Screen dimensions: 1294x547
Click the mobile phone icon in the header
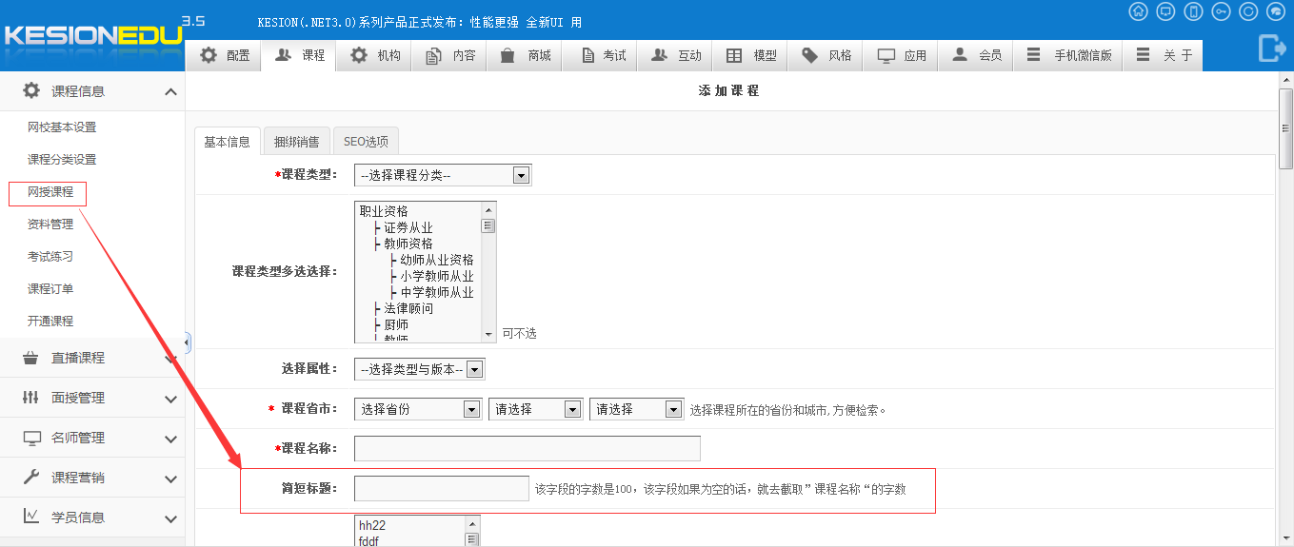[1193, 11]
